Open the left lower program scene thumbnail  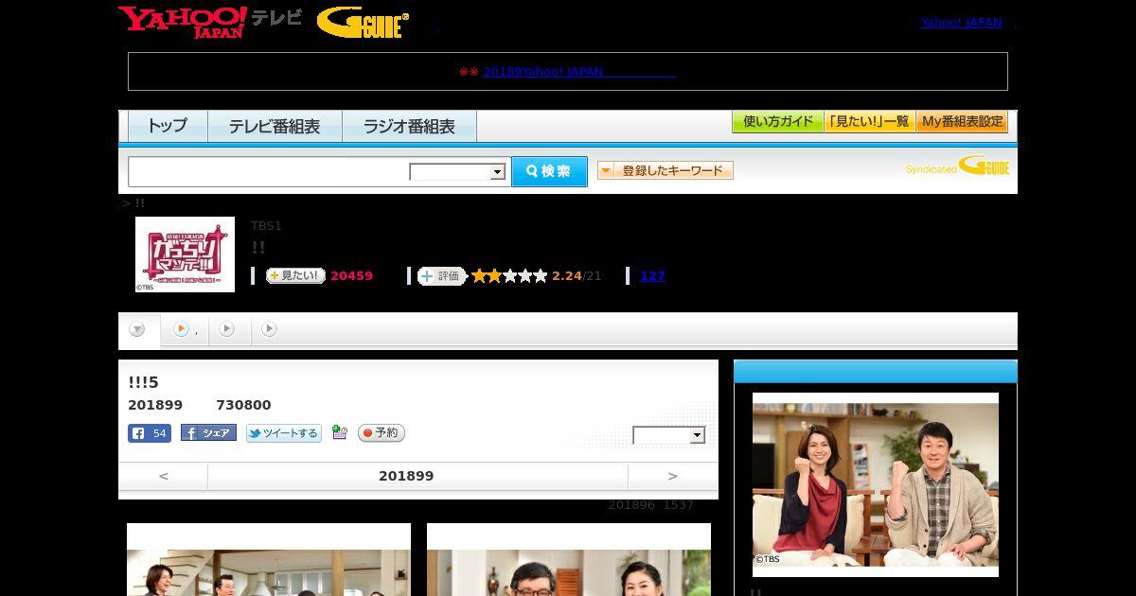(269, 560)
